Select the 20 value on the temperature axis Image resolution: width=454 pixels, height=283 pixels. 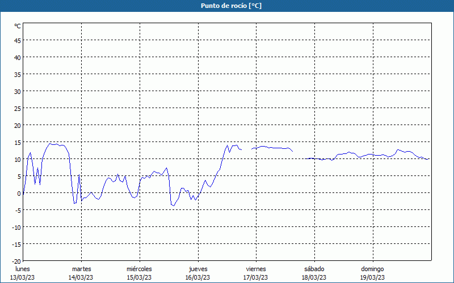[x=18, y=125]
